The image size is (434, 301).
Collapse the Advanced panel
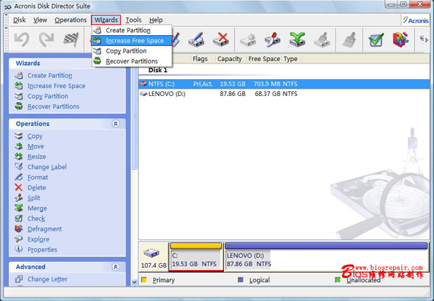click(x=116, y=267)
